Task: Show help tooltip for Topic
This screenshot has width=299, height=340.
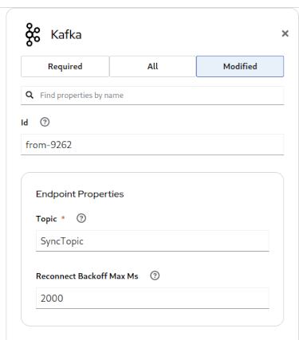Action: (81, 218)
